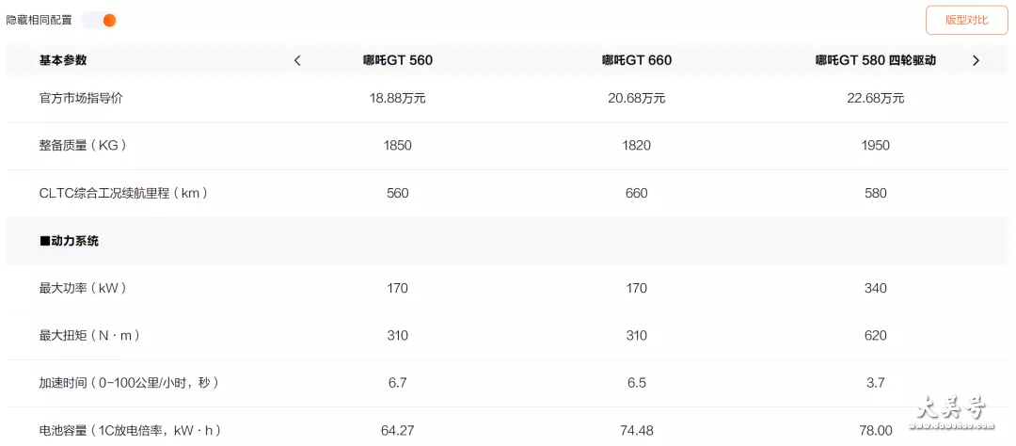Click the 官方市场指导价 row label
The width and height of the screenshot is (1016, 446).
click(x=81, y=99)
